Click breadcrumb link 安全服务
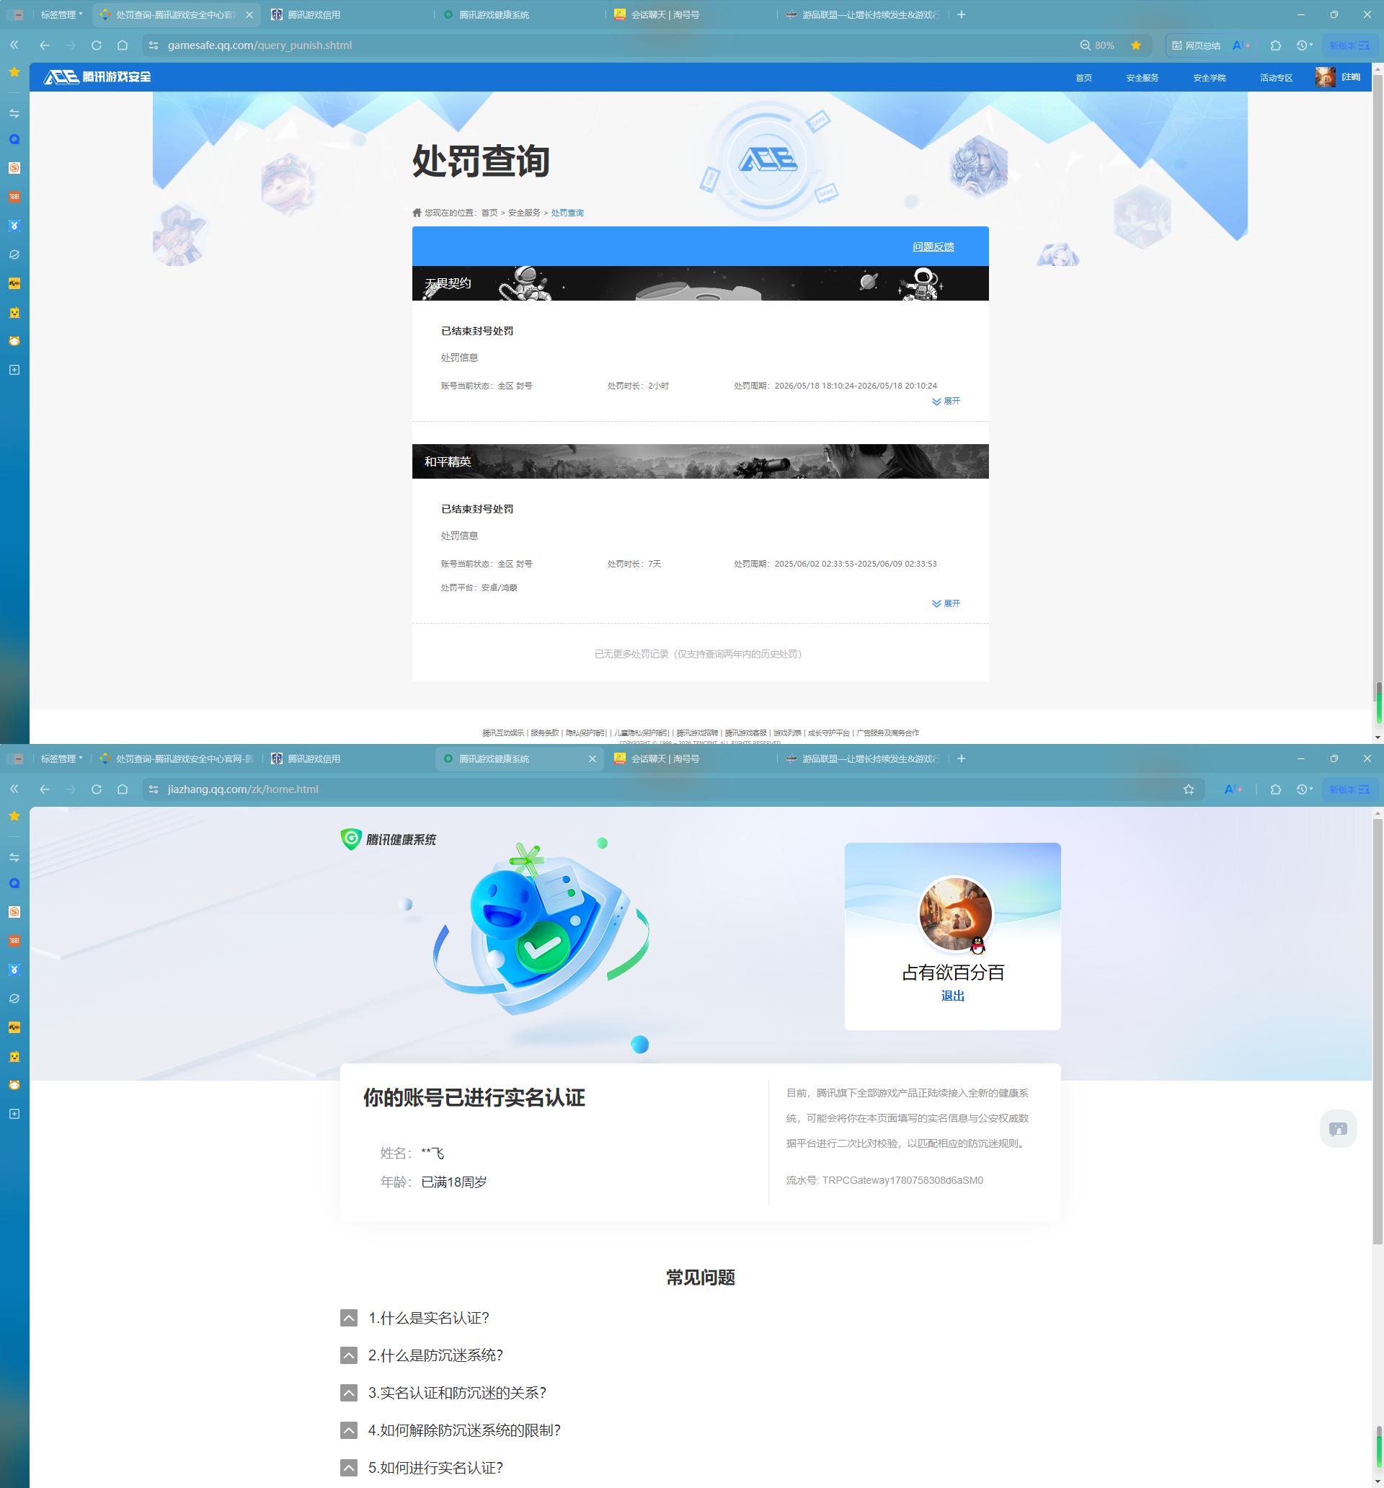The width and height of the screenshot is (1384, 1488). [524, 213]
